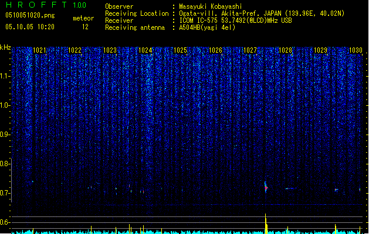Click the 1.0 kHz axis label
The height and width of the screenshot is (234, 369).
(x=5, y=105)
